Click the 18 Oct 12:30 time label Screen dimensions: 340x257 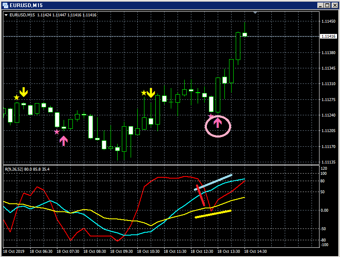tap(202, 252)
